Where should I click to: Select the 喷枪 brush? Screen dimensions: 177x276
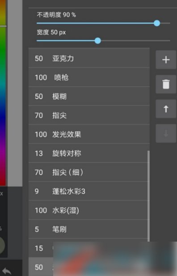coord(89,77)
